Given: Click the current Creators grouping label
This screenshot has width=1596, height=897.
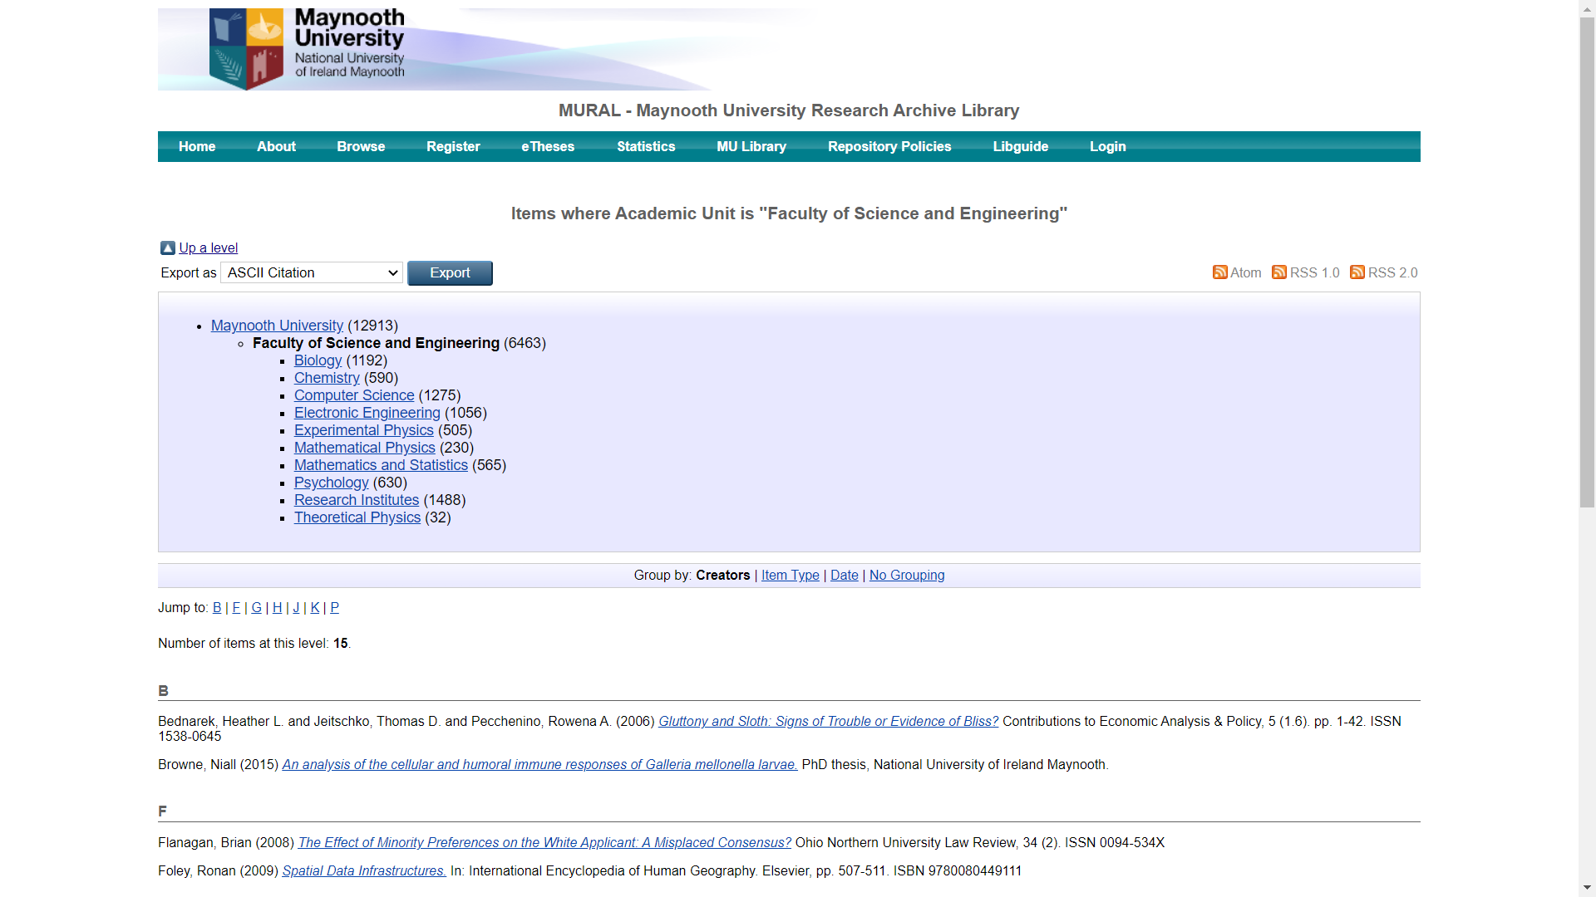Looking at the screenshot, I should 723,576.
